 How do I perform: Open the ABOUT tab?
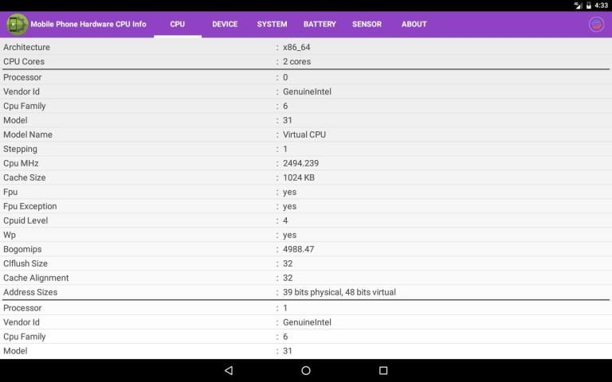pos(414,24)
